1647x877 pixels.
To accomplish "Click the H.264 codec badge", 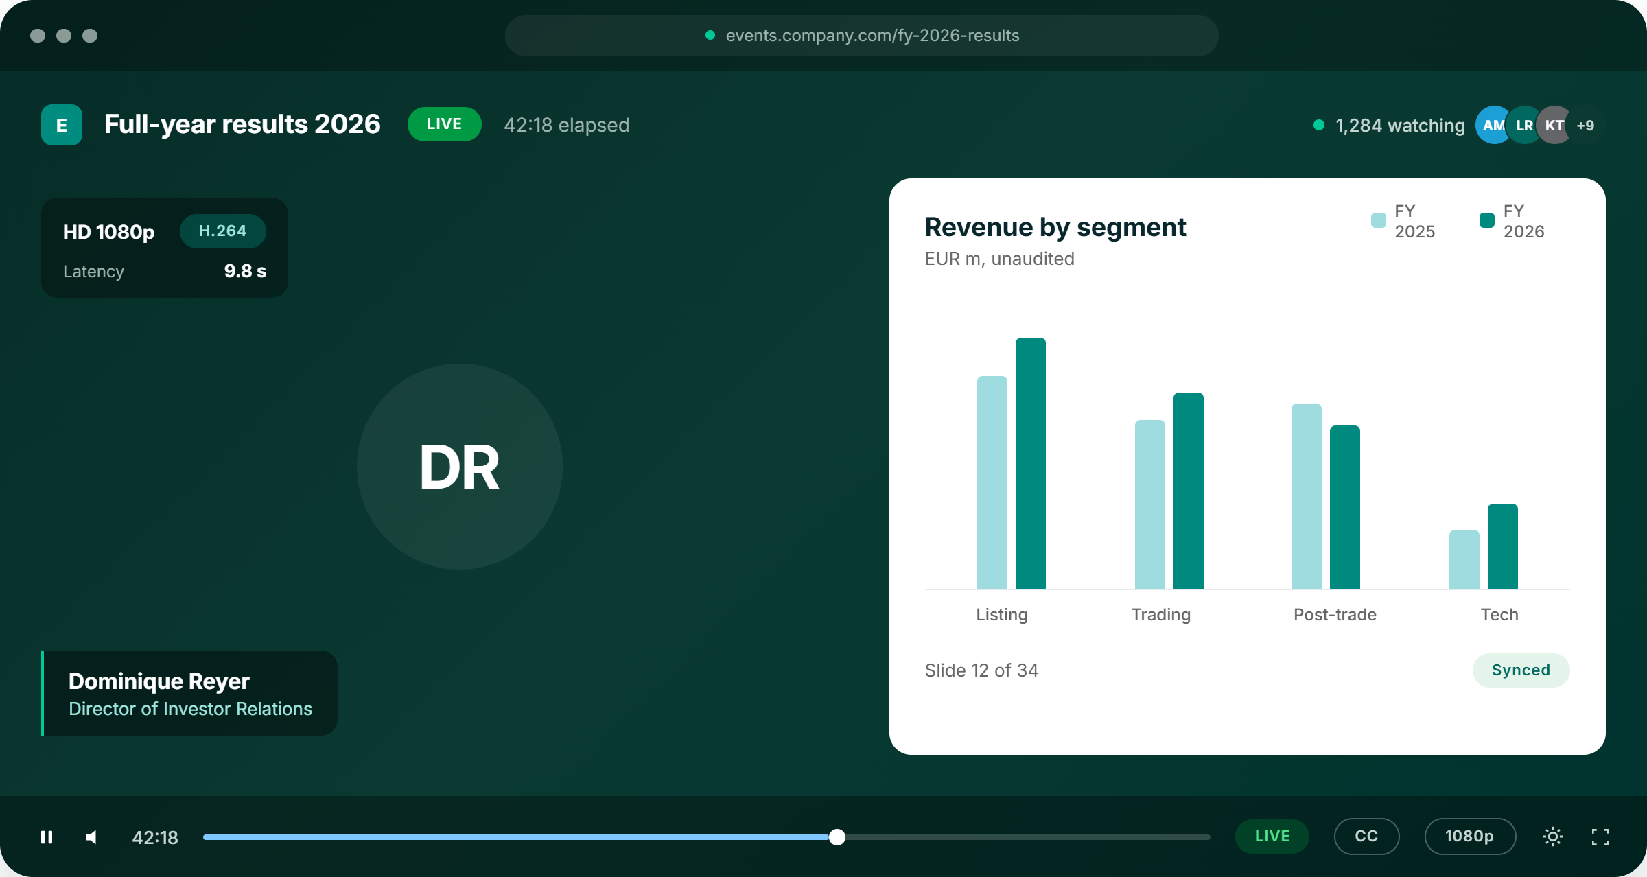I will tap(222, 231).
